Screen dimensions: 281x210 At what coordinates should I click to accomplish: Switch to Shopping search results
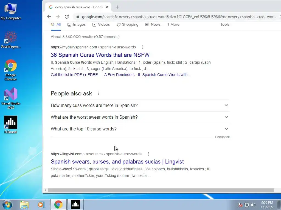[127, 25]
